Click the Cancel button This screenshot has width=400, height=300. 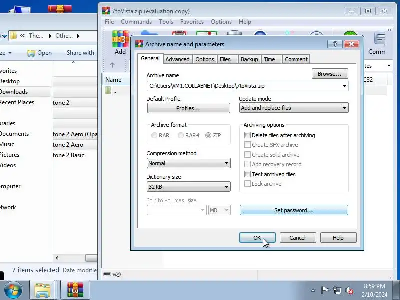click(297, 238)
